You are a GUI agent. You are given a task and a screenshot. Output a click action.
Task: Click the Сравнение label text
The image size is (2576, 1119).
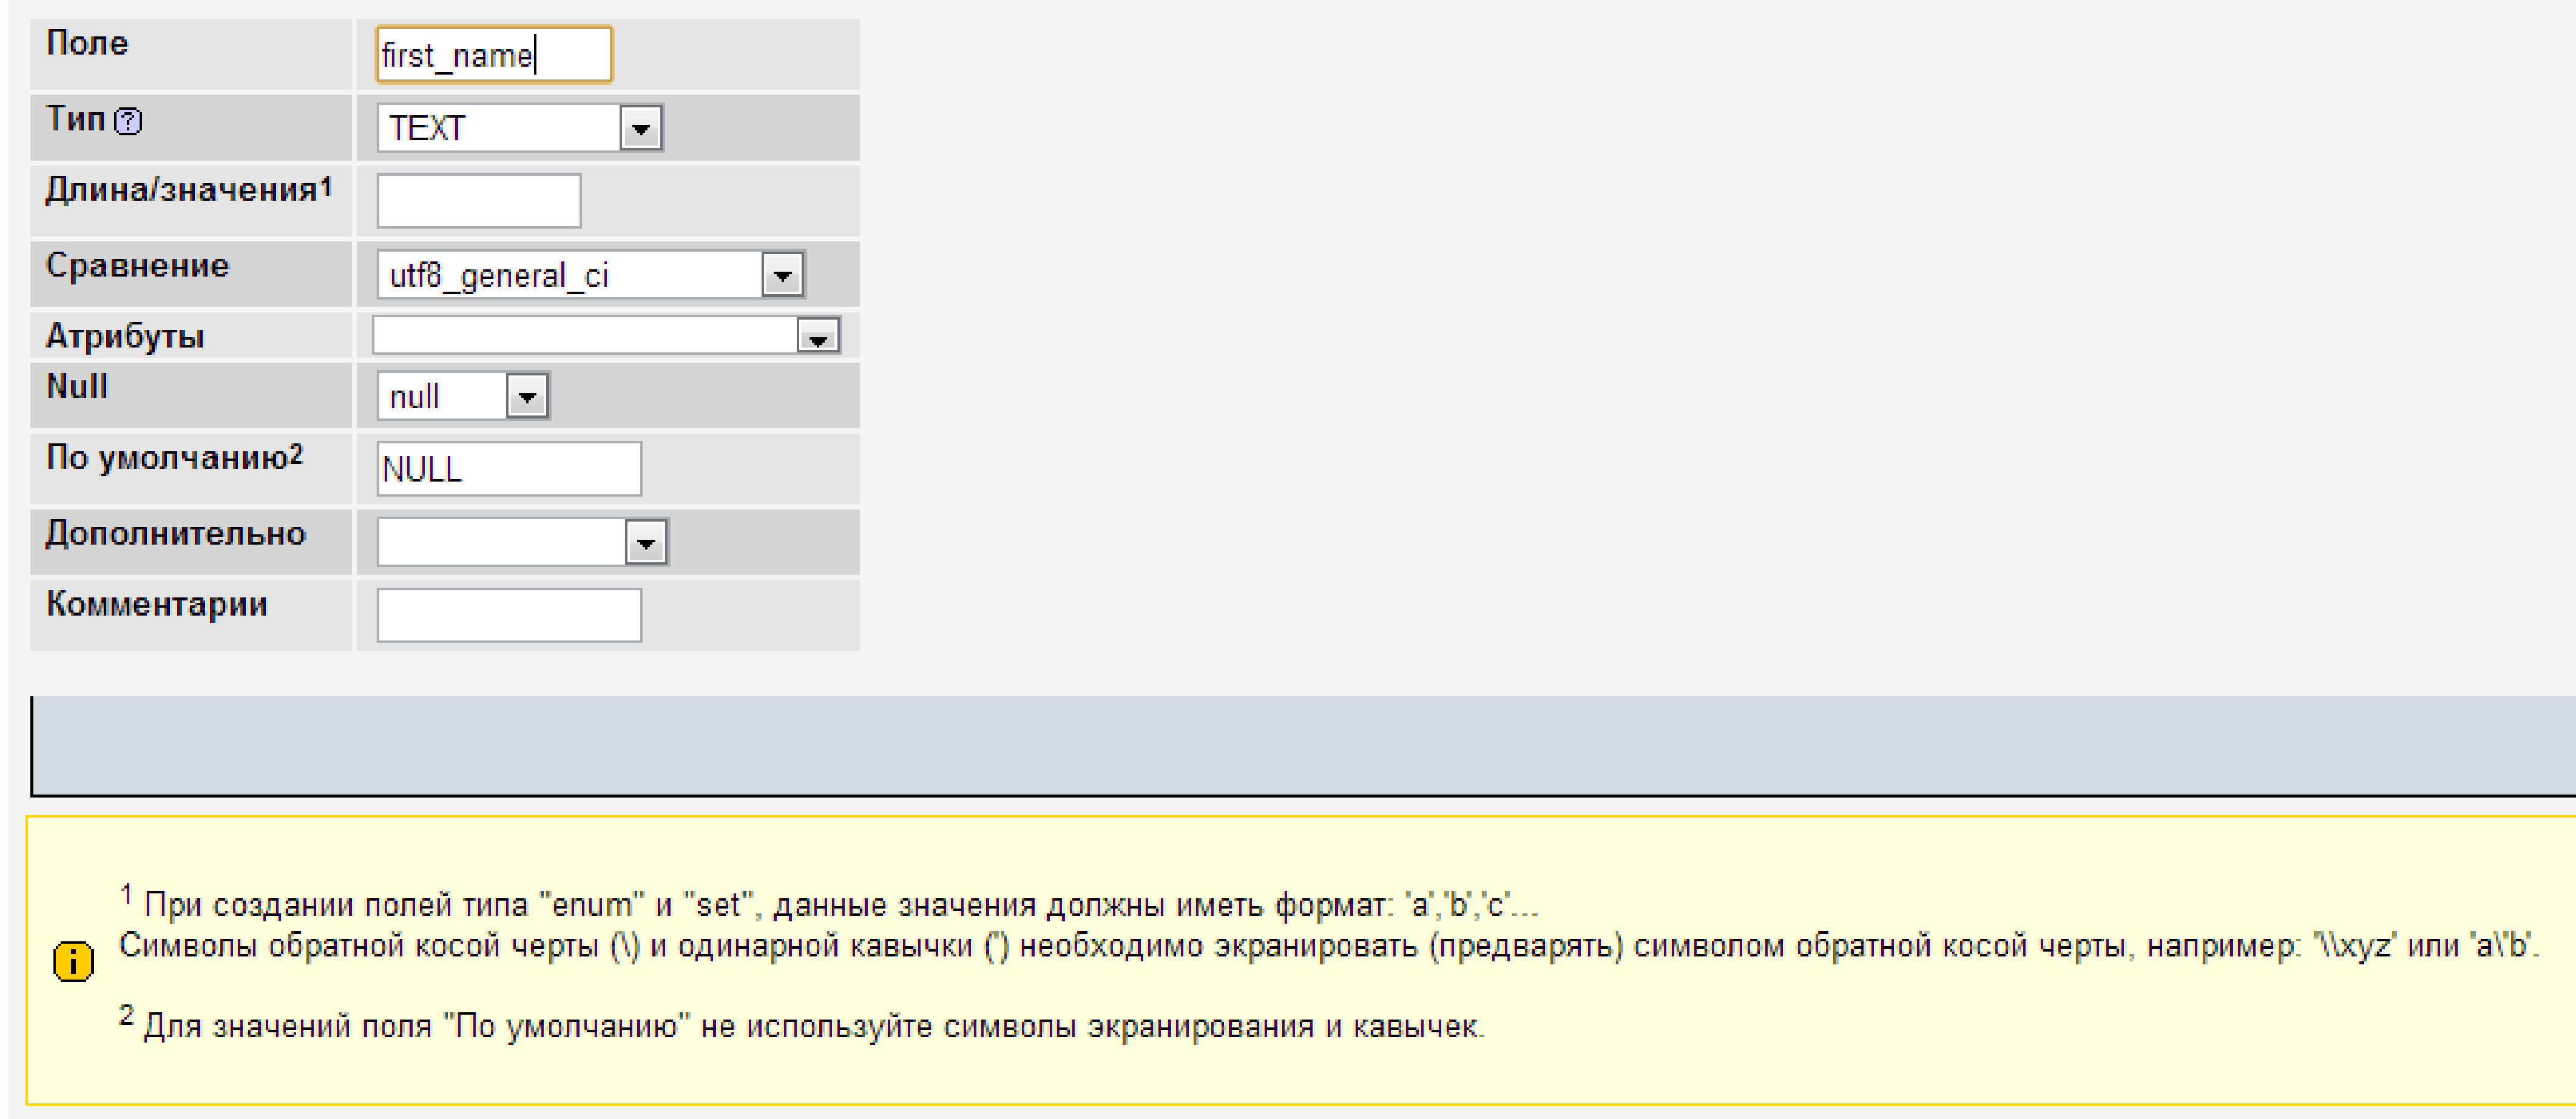click(138, 266)
